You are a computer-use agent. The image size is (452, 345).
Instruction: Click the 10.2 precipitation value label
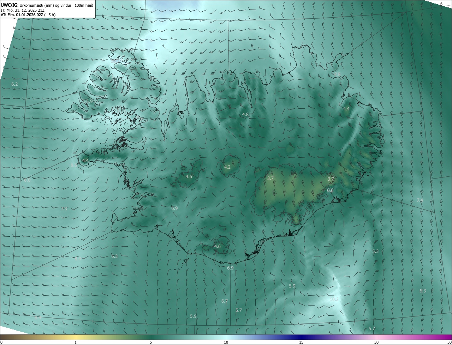pyautogui.click(x=334, y=299)
